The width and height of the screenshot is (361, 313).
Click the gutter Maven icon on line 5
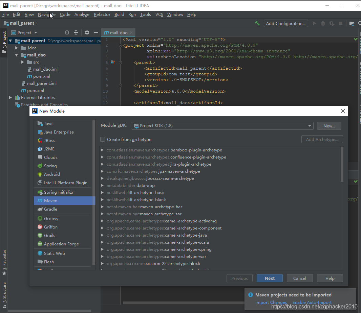click(x=112, y=63)
